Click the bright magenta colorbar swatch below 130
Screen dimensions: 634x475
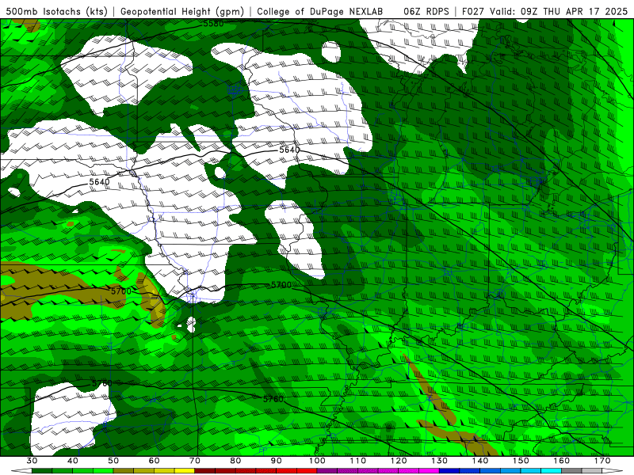click(x=430, y=471)
